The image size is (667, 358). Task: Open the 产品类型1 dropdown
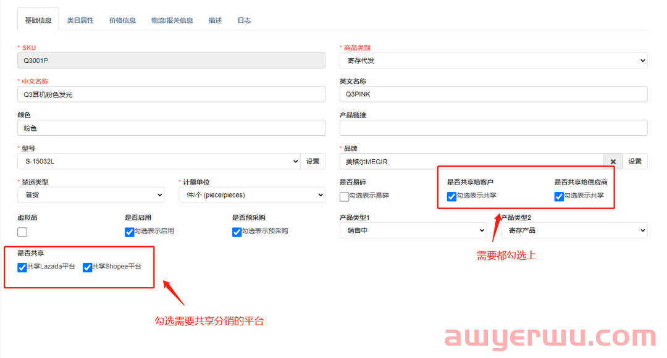click(x=413, y=230)
